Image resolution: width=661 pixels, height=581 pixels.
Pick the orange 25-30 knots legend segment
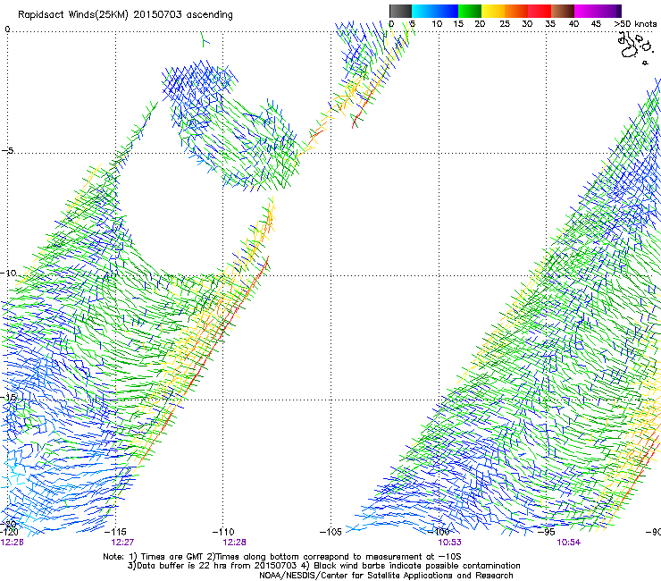pos(516,11)
